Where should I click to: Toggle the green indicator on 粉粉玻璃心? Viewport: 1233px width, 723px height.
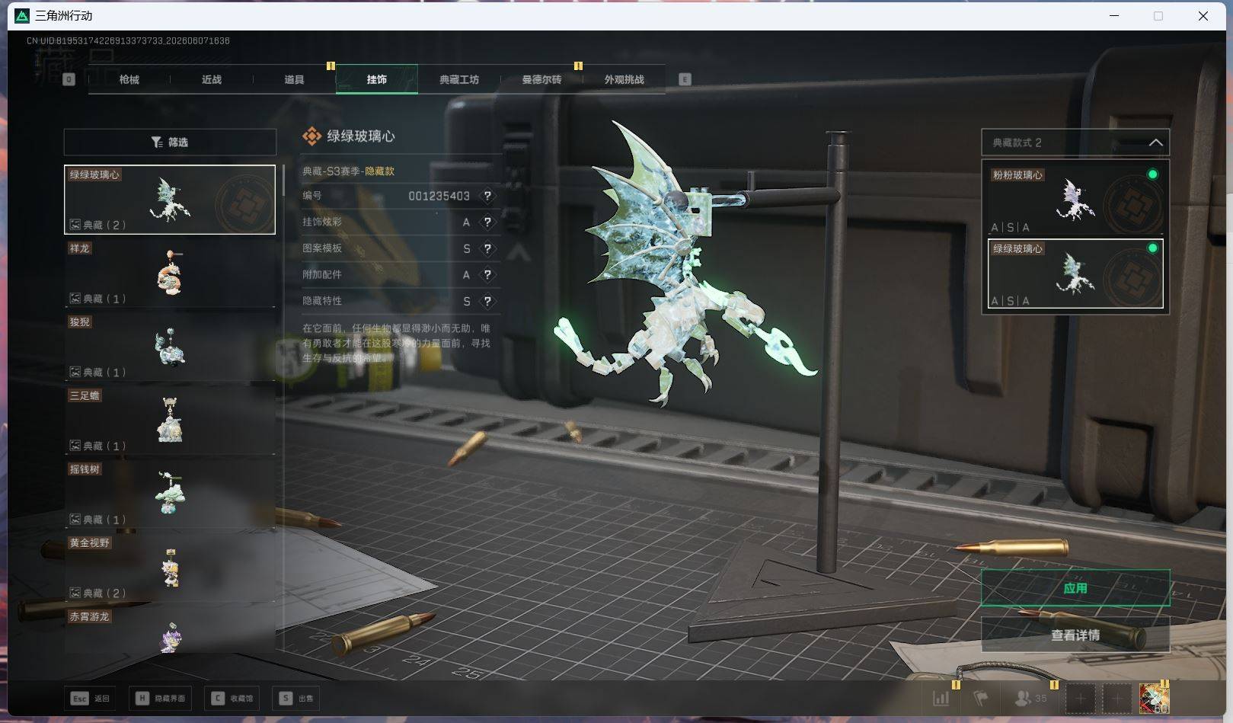pos(1152,174)
